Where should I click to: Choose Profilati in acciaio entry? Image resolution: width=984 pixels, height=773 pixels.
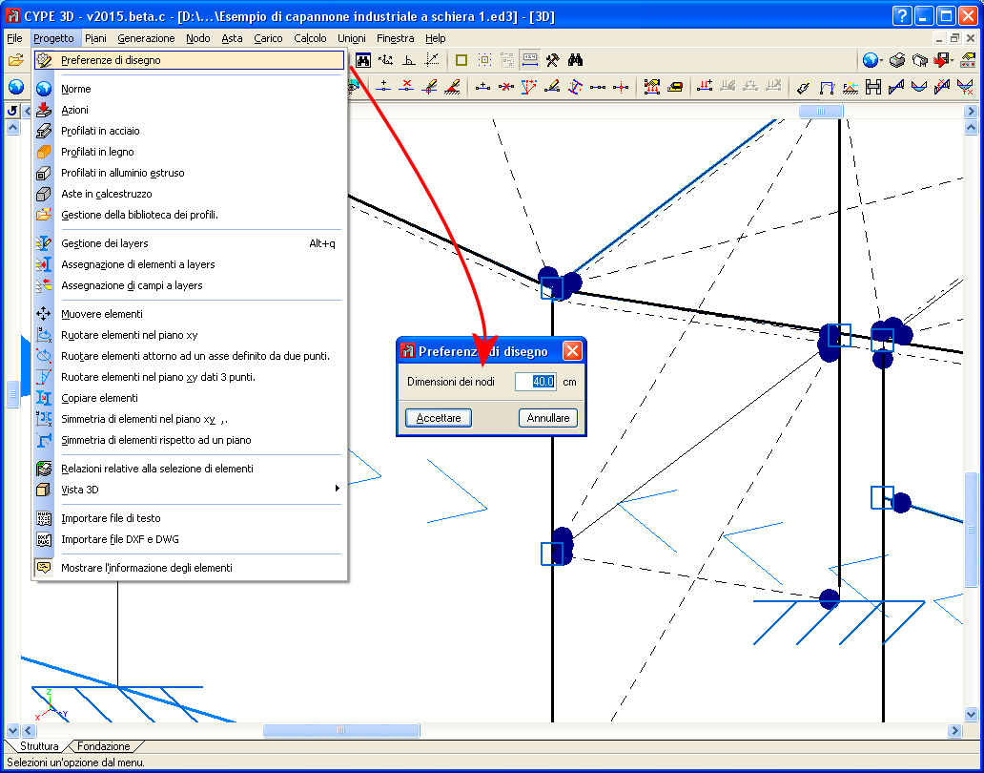(x=189, y=131)
